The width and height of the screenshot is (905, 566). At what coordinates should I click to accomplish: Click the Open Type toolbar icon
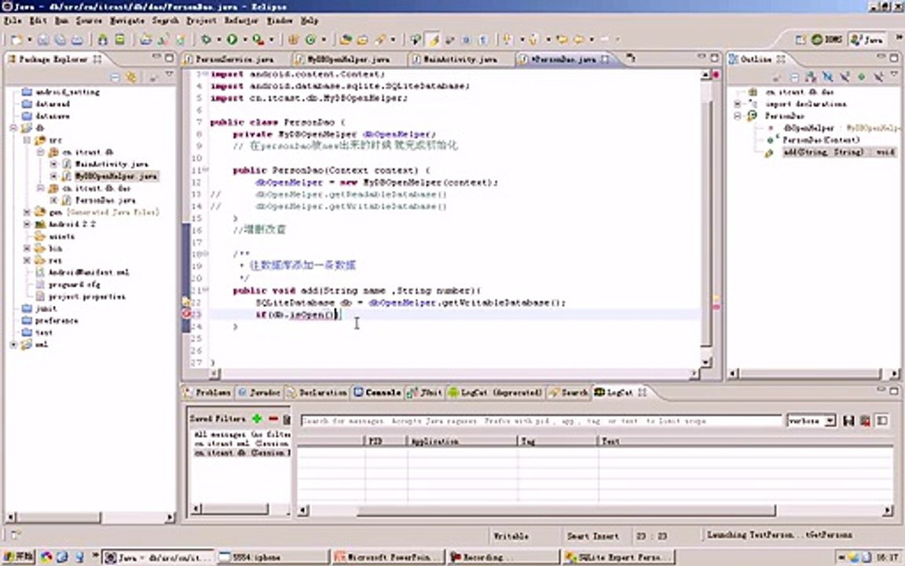click(x=346, y=39)
